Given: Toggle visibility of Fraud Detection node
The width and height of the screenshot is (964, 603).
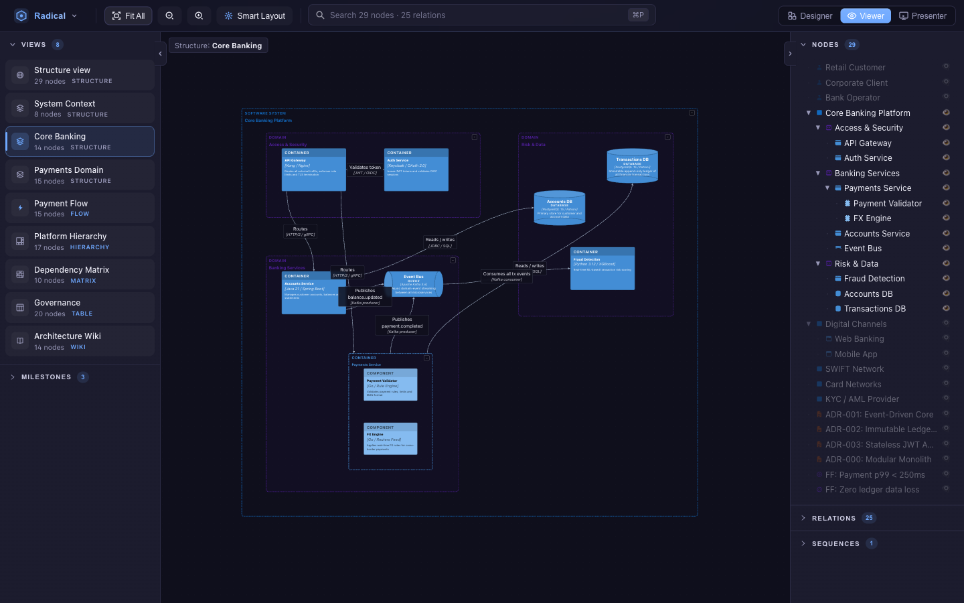Looking at the screenshot, I should pos(946,278).
